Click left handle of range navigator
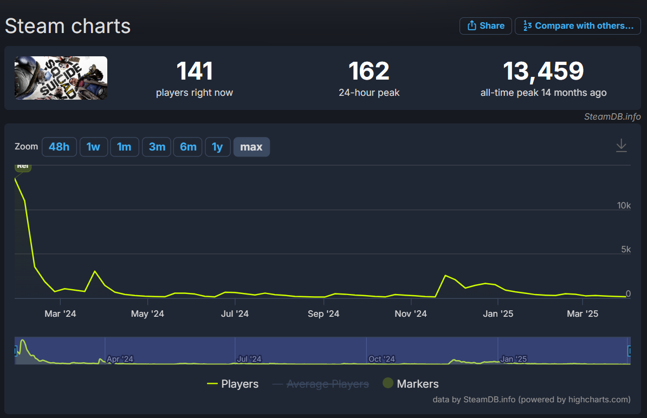Viewport: 647px width, 418px height. 16,351
